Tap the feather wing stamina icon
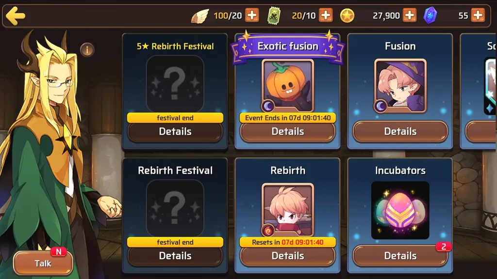This screenshot has height=279, width=497. (x=200, y=16)
